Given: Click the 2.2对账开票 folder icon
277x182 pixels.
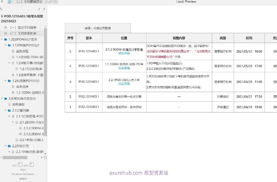Looking at the screenshot, I should click(x=9, y=146).
